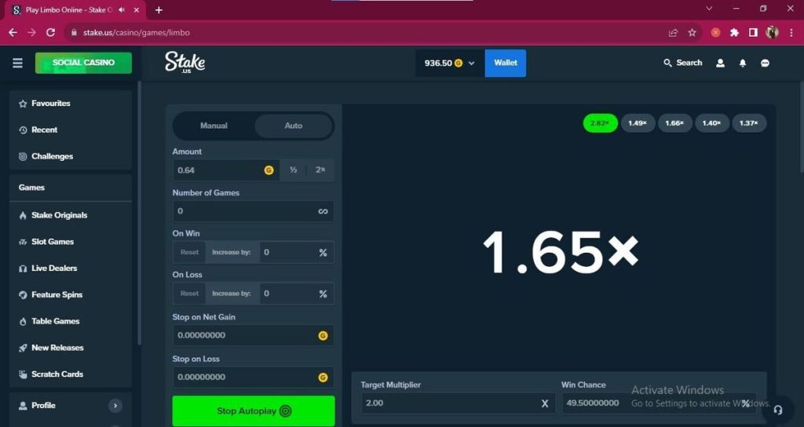Open the Wallet button
Screen dimensions: 804x427
[x=506, y=63]
